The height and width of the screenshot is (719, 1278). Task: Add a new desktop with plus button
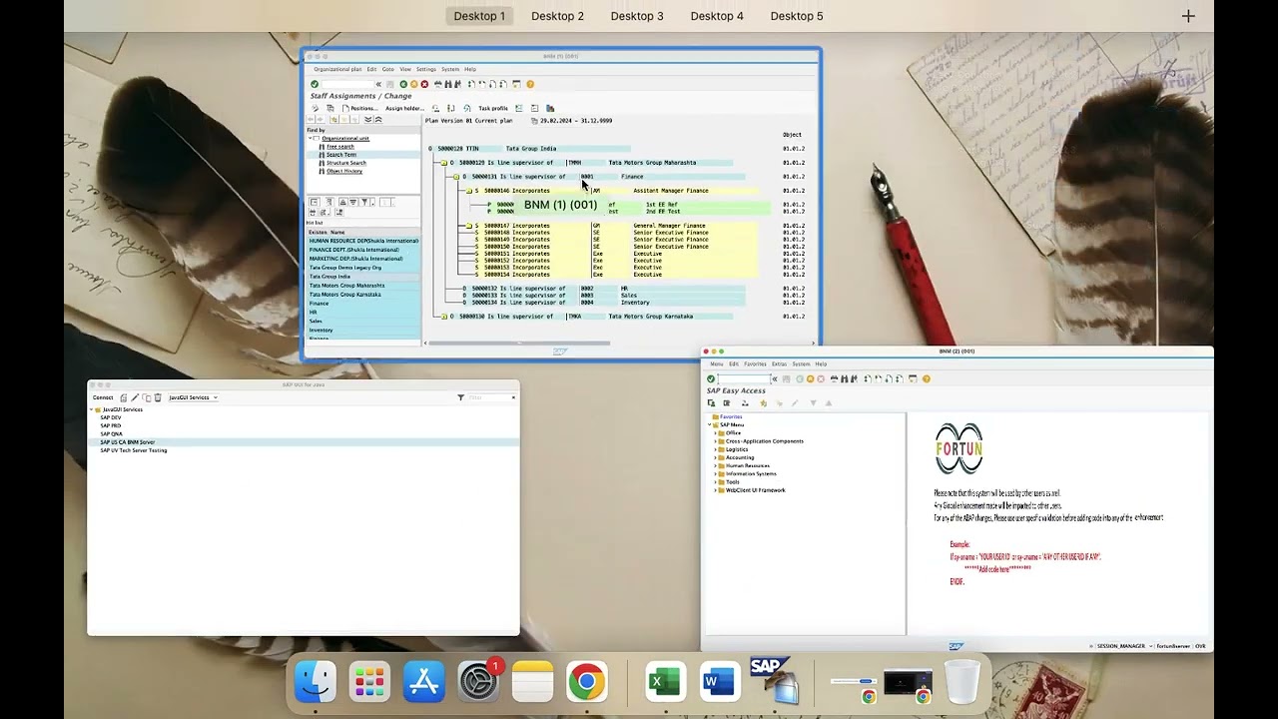pos(1188,16)
